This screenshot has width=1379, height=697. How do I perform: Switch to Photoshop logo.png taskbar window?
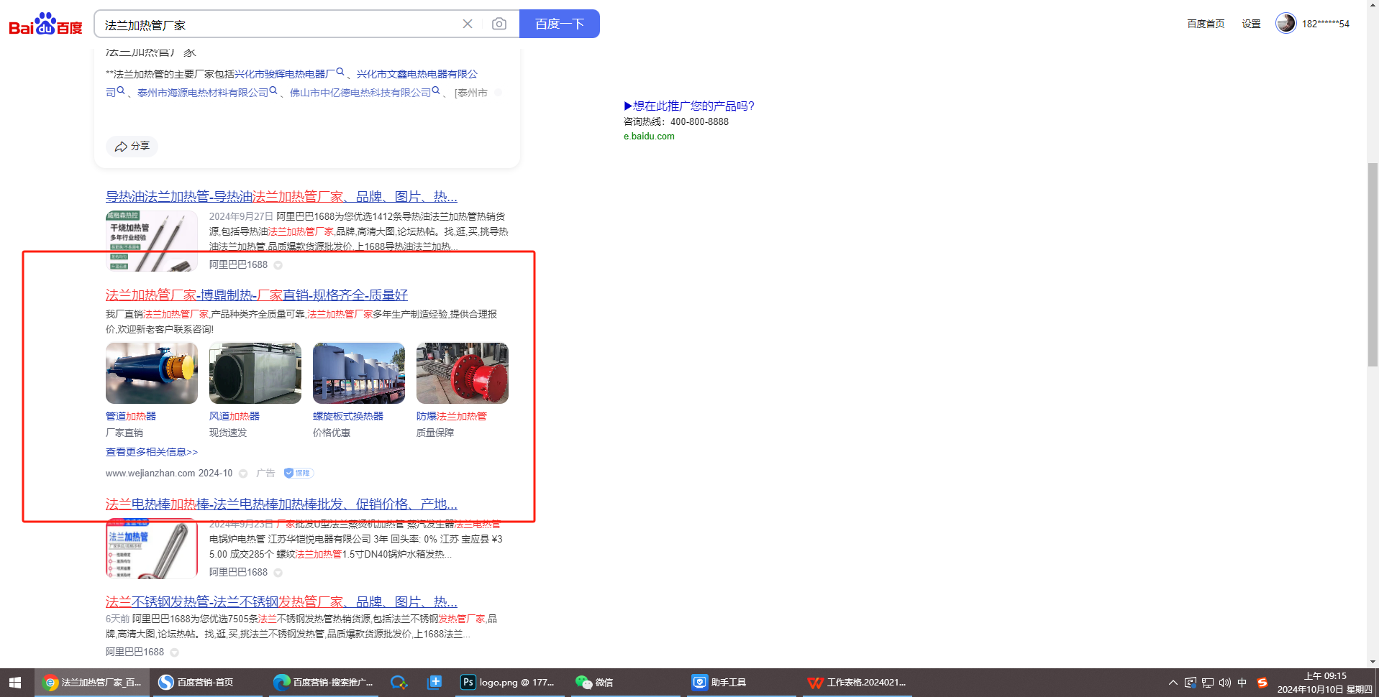pos(511,683)
